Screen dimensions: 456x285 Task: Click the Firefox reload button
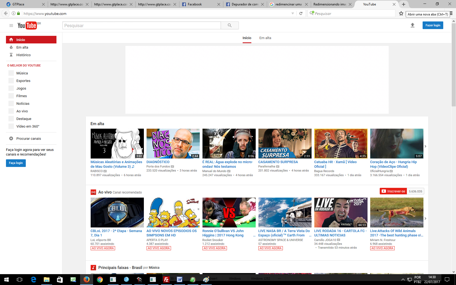tap(301, 13)
